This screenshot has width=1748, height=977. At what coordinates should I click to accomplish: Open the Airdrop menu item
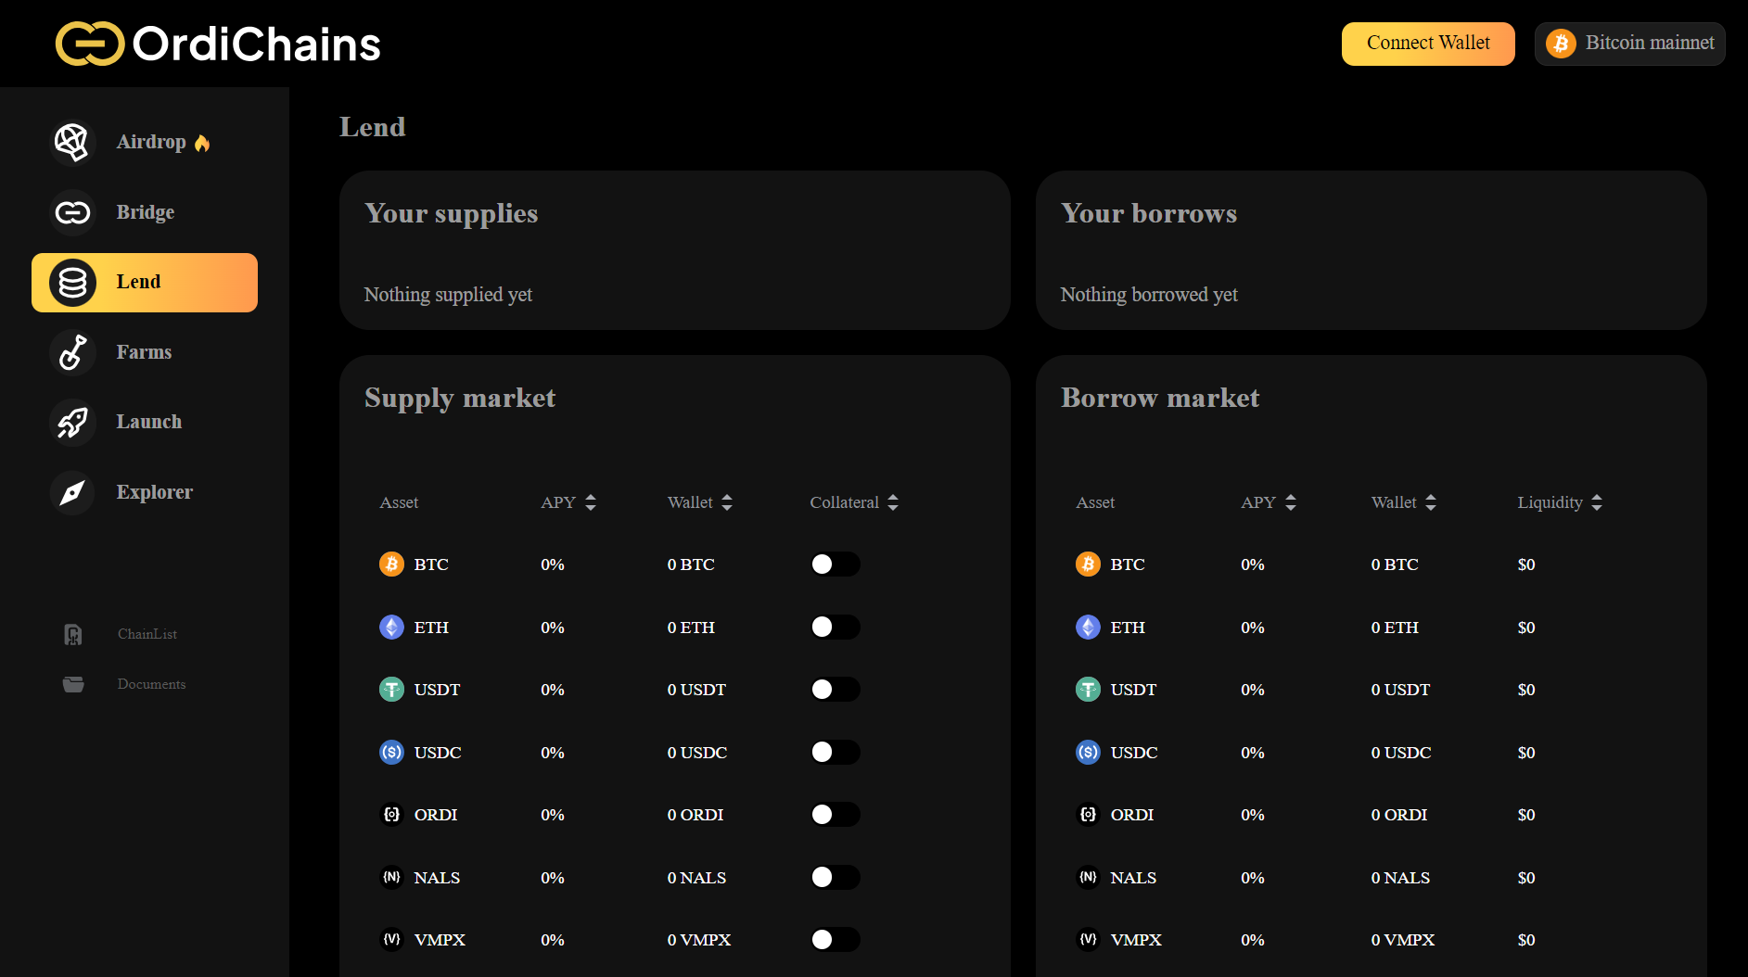pyautogui.click(x=145, y=142)
